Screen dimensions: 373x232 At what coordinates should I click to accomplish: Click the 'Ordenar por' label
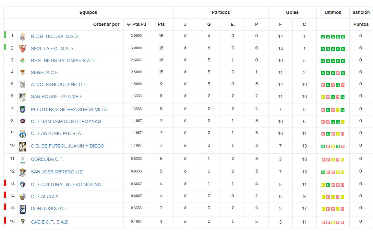[x=106, y=25]
